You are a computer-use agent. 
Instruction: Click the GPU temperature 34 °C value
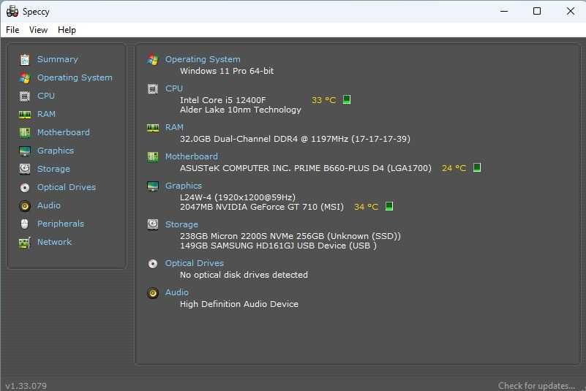click(366, 207)
